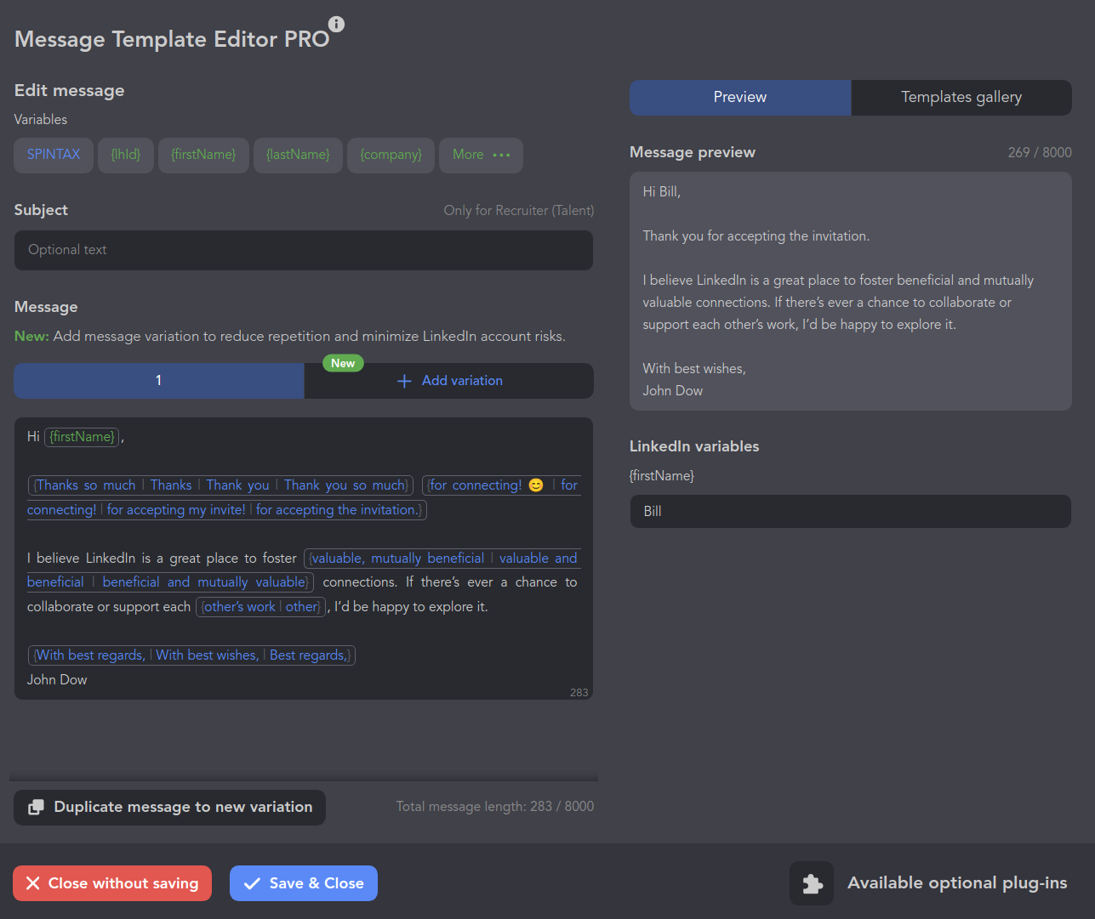Click the X icon on Close without saving

coord(33,883)
